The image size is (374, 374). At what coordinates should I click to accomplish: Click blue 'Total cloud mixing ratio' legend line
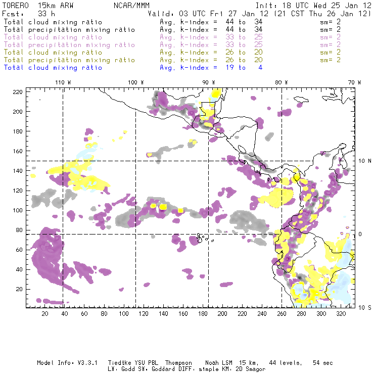(x=53, y=68)
